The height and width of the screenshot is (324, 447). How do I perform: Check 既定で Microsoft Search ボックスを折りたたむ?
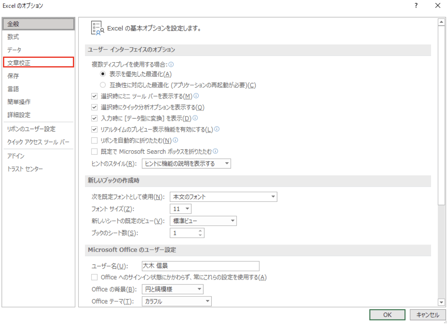coord(94,151)
